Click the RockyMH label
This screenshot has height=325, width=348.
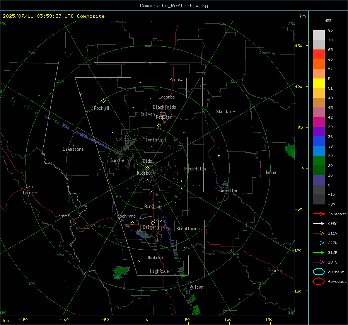(x=102, y=108)
